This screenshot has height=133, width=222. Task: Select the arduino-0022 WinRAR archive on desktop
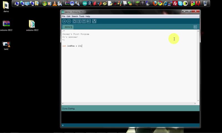(x=6, y=26)
